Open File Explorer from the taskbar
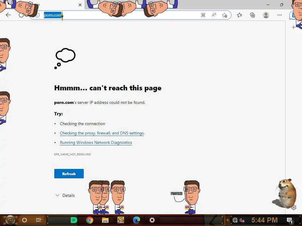 click(105, 220)
